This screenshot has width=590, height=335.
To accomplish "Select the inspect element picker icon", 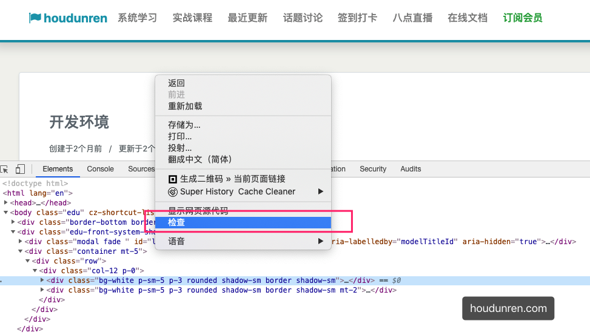I will click(x=4, y=169).
